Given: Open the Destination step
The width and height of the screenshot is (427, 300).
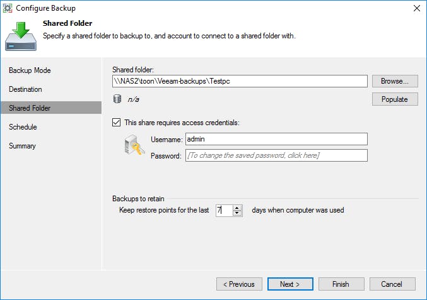Looking at the screenshot, I should click(x=26, y=89).
